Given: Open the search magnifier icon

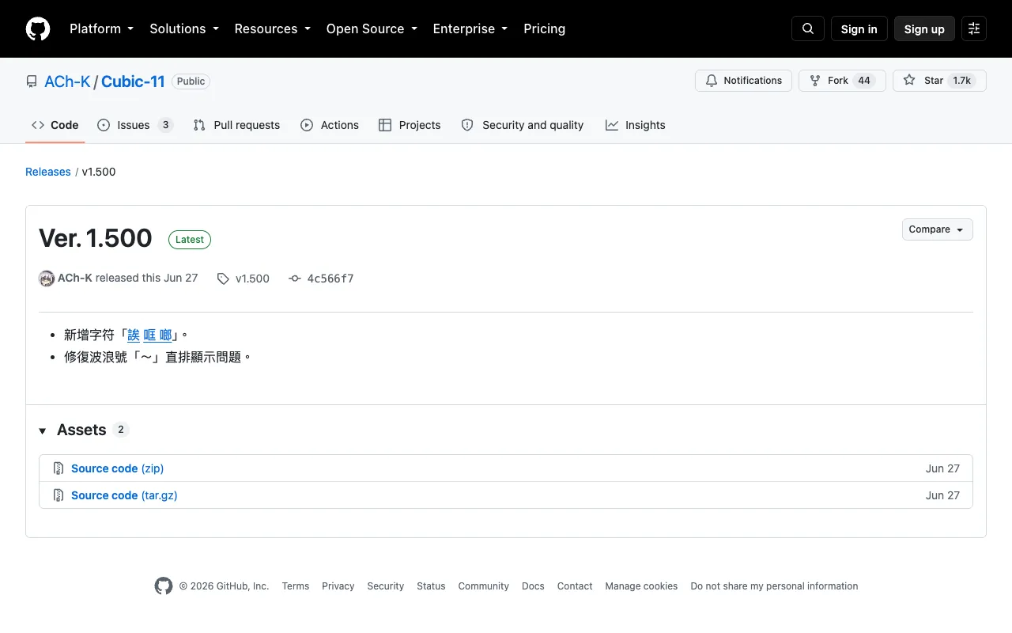Looking at the screenshot, I should click(x=808, y=28).
